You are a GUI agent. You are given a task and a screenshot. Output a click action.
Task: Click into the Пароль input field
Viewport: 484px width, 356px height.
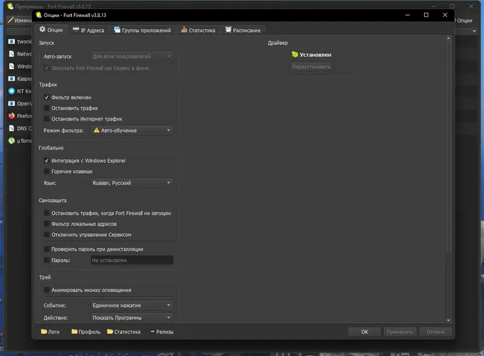(x=132, y=260)
